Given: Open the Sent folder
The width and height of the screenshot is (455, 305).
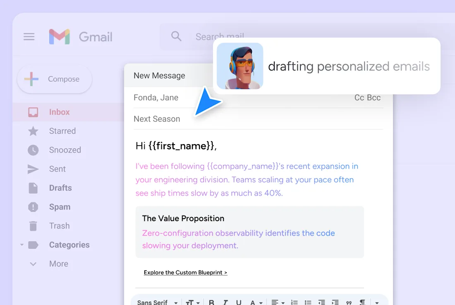Looking at the screenshot, I should (57, 169).
